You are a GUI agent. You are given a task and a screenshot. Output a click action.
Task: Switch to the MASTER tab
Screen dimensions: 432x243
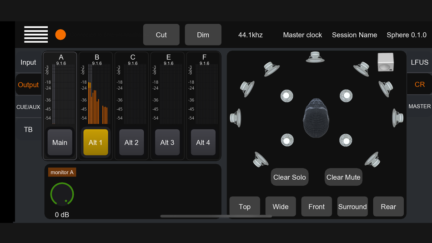click(419, 106)
